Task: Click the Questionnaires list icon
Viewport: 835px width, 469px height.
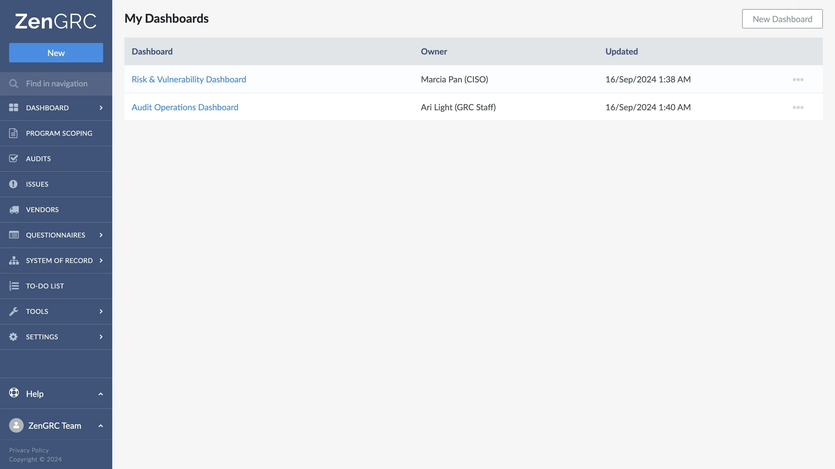Action: pos(14,235)
